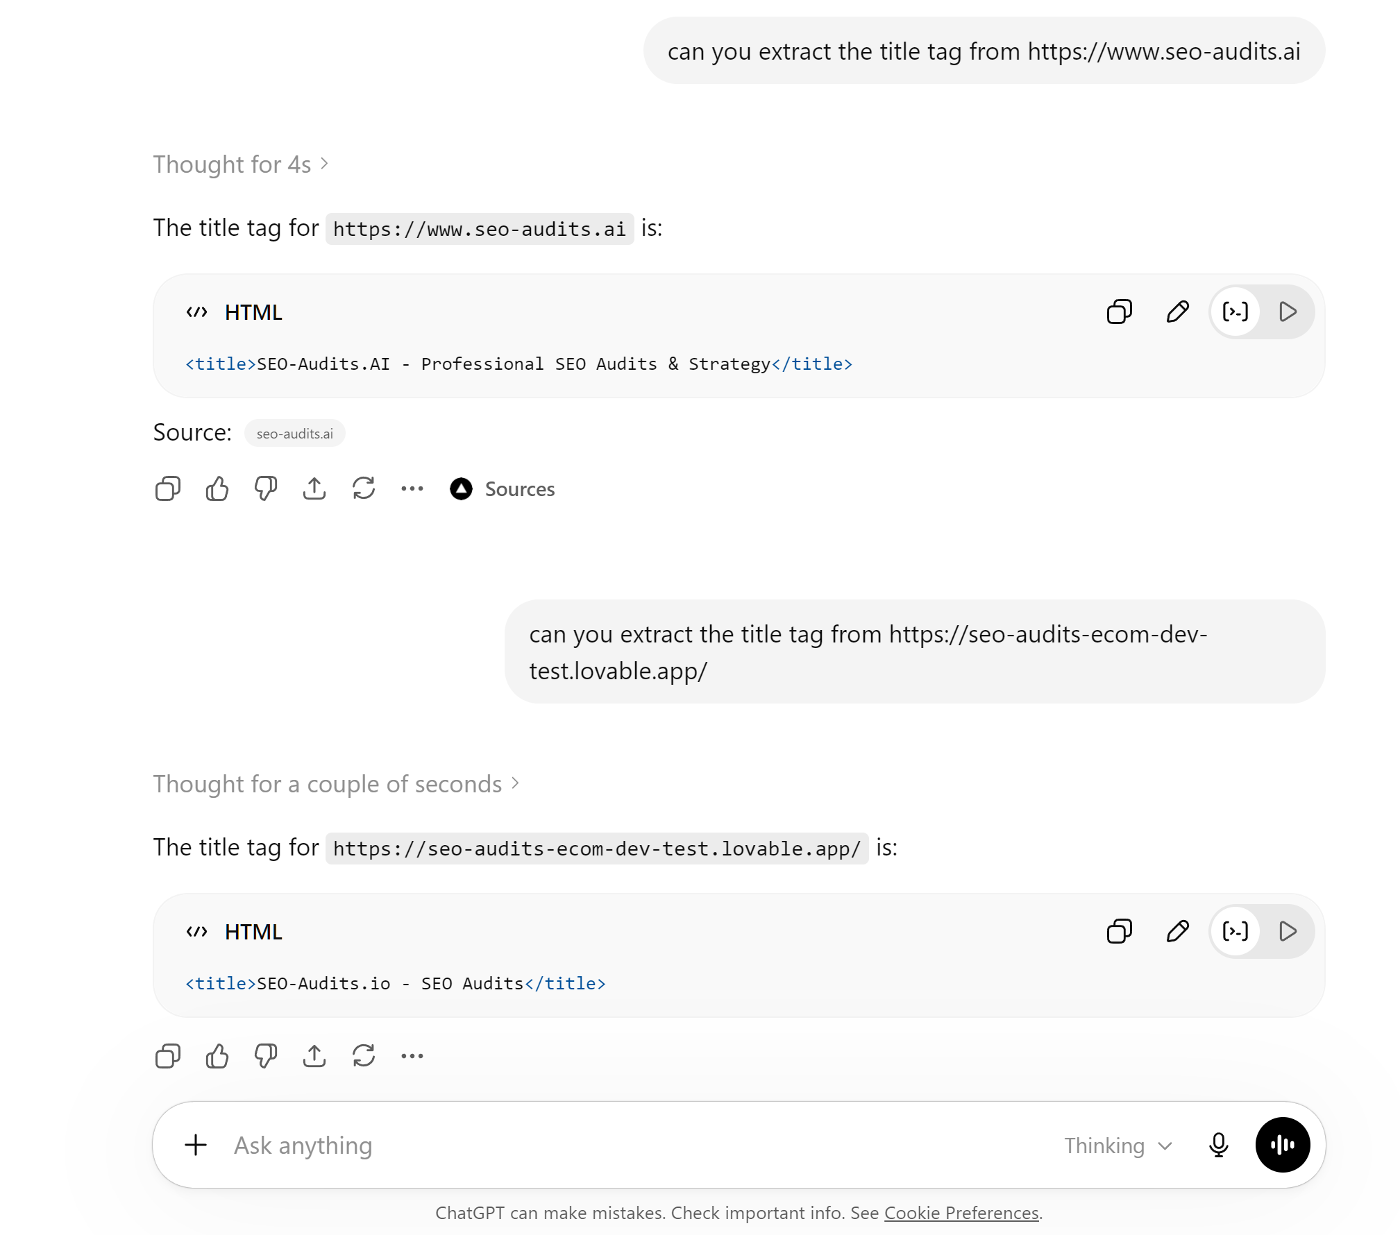Image resolution: width=1400 pixels, height=1235 pixels.
Task: Run preview of second HTML block
Action: tap(1288, 931)
